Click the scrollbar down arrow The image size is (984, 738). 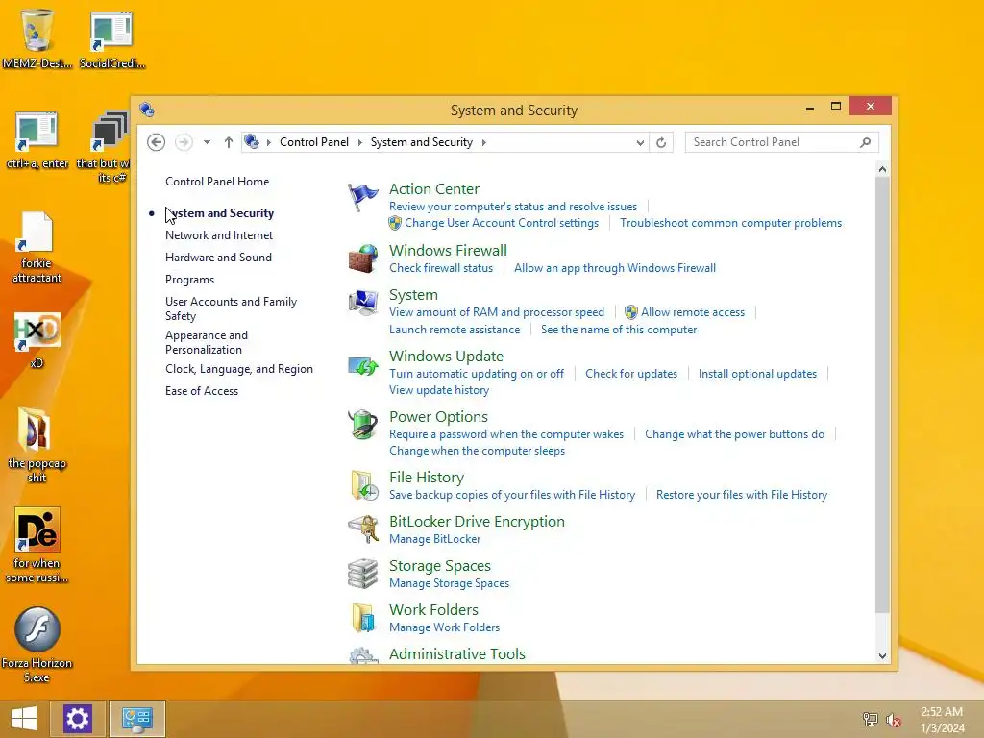click(882, 655)
